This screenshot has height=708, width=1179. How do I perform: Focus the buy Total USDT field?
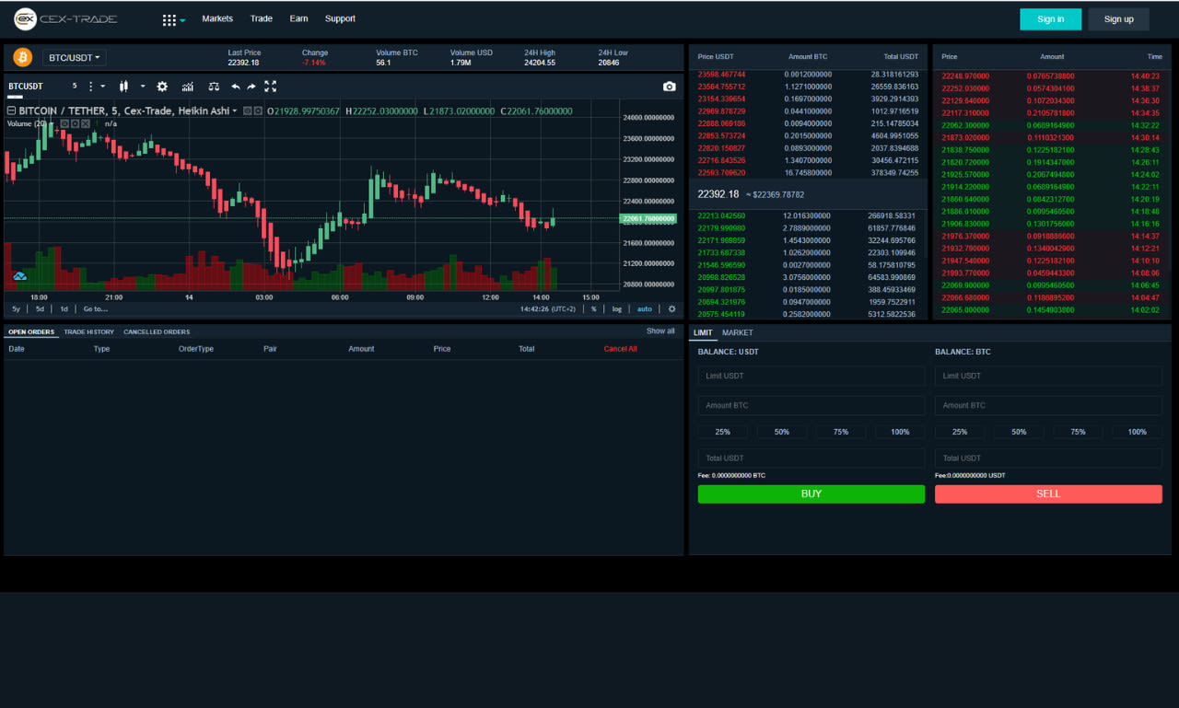point(811,458)
